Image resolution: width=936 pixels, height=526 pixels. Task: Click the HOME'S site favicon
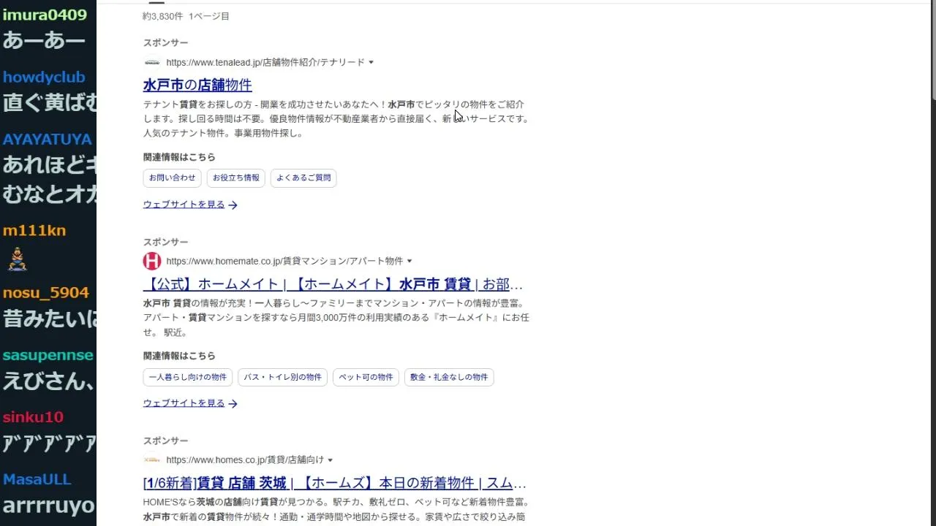coord(152,460)
